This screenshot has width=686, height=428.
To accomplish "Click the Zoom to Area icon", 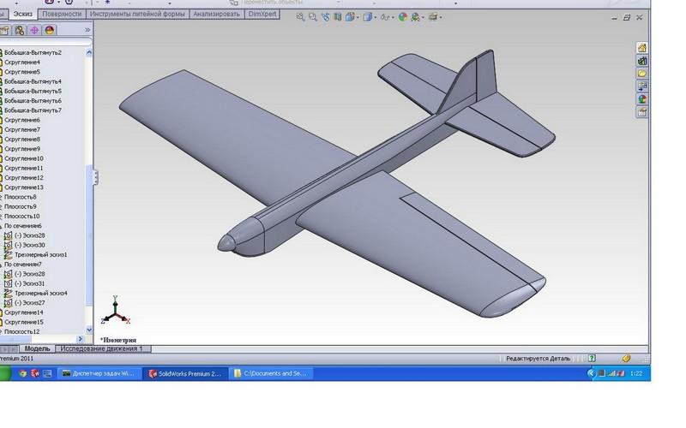I will click(x=313, y=16).
